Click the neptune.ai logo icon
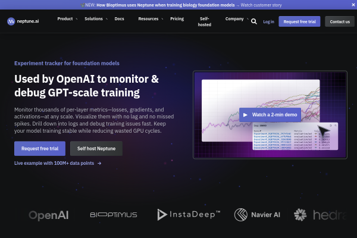 pyautogui.click(x=11, y=21)
